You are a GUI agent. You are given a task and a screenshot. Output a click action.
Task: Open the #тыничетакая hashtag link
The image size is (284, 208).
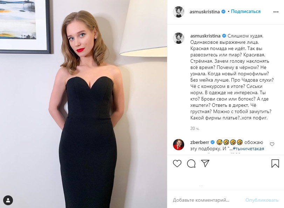[x=249, y=149]
